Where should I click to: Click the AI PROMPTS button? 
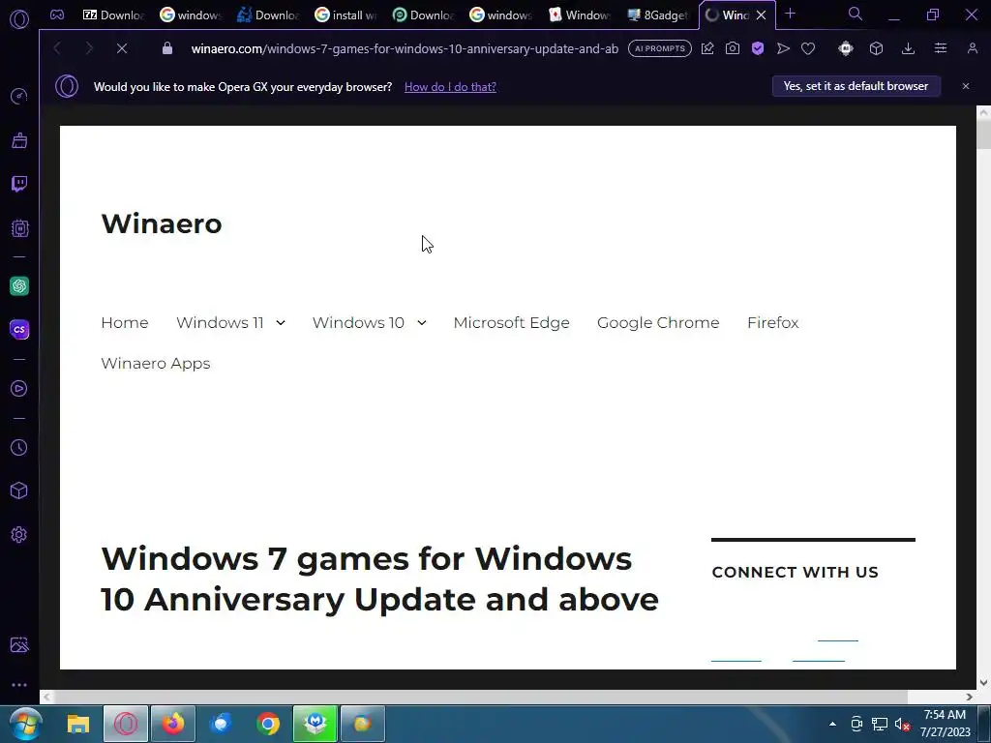point(660,48)
